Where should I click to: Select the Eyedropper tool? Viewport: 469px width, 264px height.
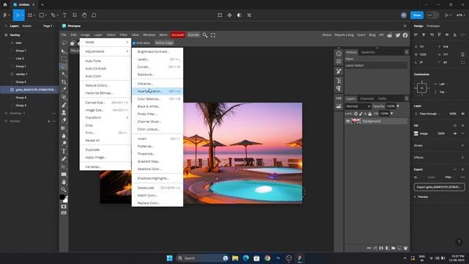click(64, 89)
